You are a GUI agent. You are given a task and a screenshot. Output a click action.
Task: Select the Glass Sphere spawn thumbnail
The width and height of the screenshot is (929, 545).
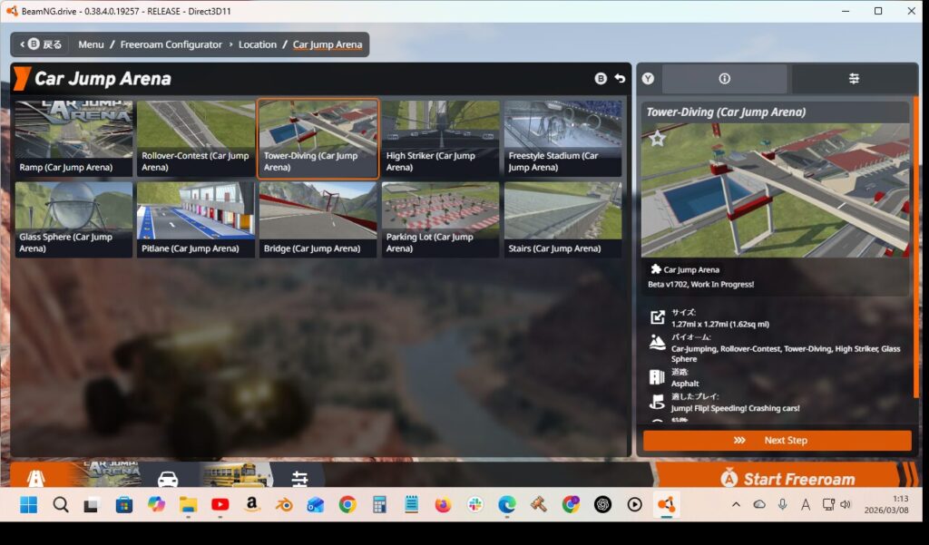73,219
